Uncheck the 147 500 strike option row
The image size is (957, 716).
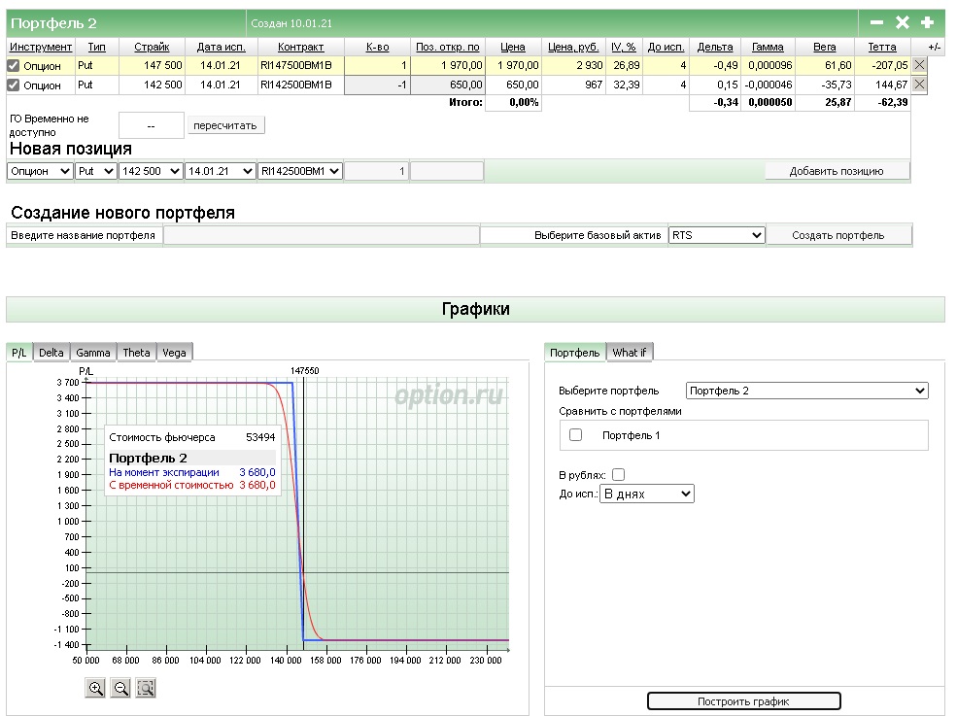point(14,65)
